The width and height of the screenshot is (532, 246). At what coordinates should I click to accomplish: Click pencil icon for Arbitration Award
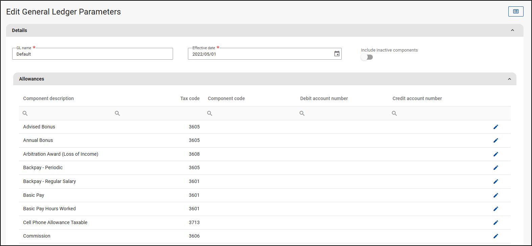tap(495, 154)
